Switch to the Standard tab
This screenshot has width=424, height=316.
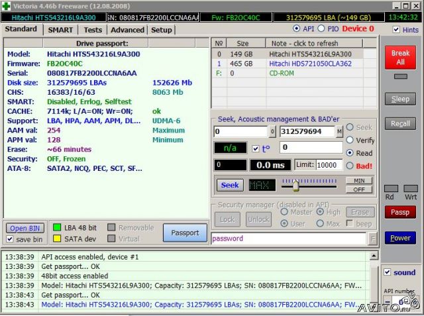coord(21,29)
